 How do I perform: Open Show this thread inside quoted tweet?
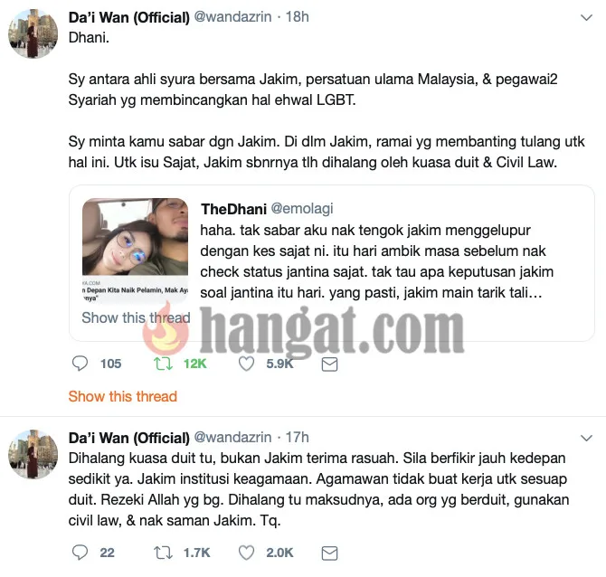click(x=136, y=317)
